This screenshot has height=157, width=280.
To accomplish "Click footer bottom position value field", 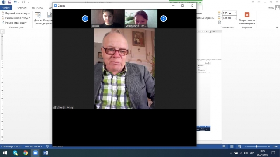I will click(x=228, y=18).
